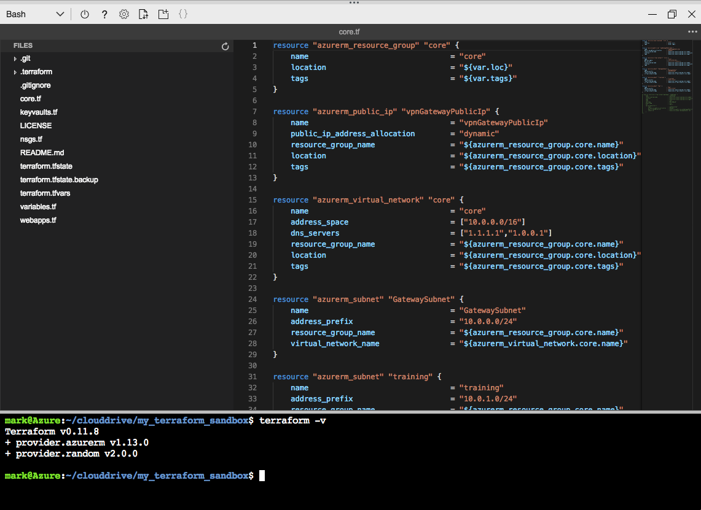
Task: Open terraform.tfvars file
Action: pos(45,193)
